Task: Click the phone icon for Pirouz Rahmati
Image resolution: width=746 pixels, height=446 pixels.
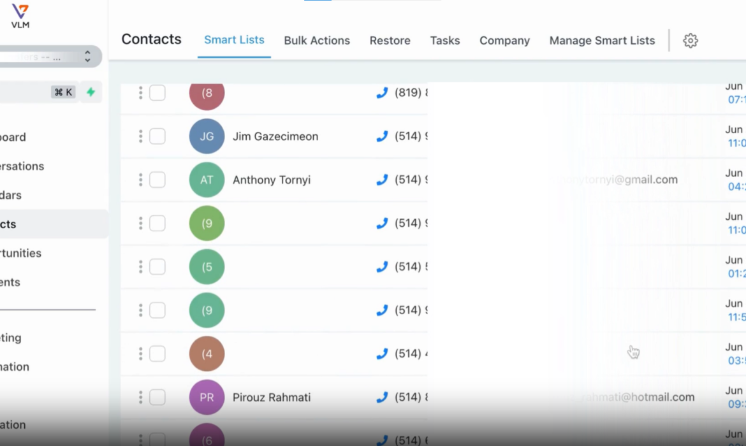Action: [x=382, y=398]
